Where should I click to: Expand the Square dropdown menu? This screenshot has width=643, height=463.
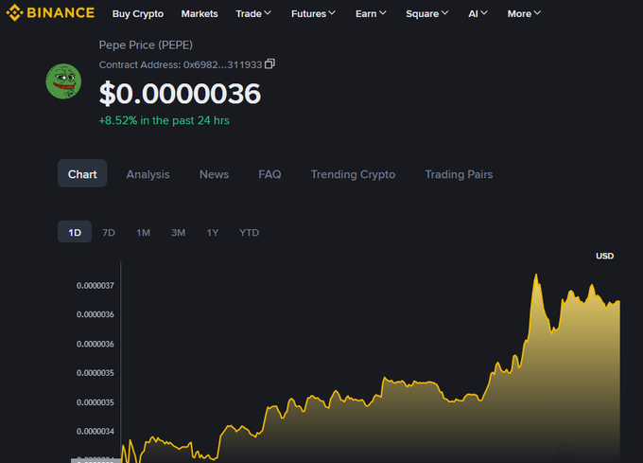click(x=426, y=13)
